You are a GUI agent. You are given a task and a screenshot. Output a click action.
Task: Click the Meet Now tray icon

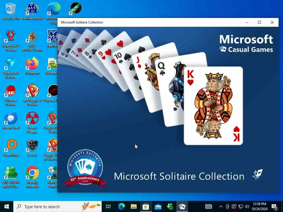tap(227, 206)
